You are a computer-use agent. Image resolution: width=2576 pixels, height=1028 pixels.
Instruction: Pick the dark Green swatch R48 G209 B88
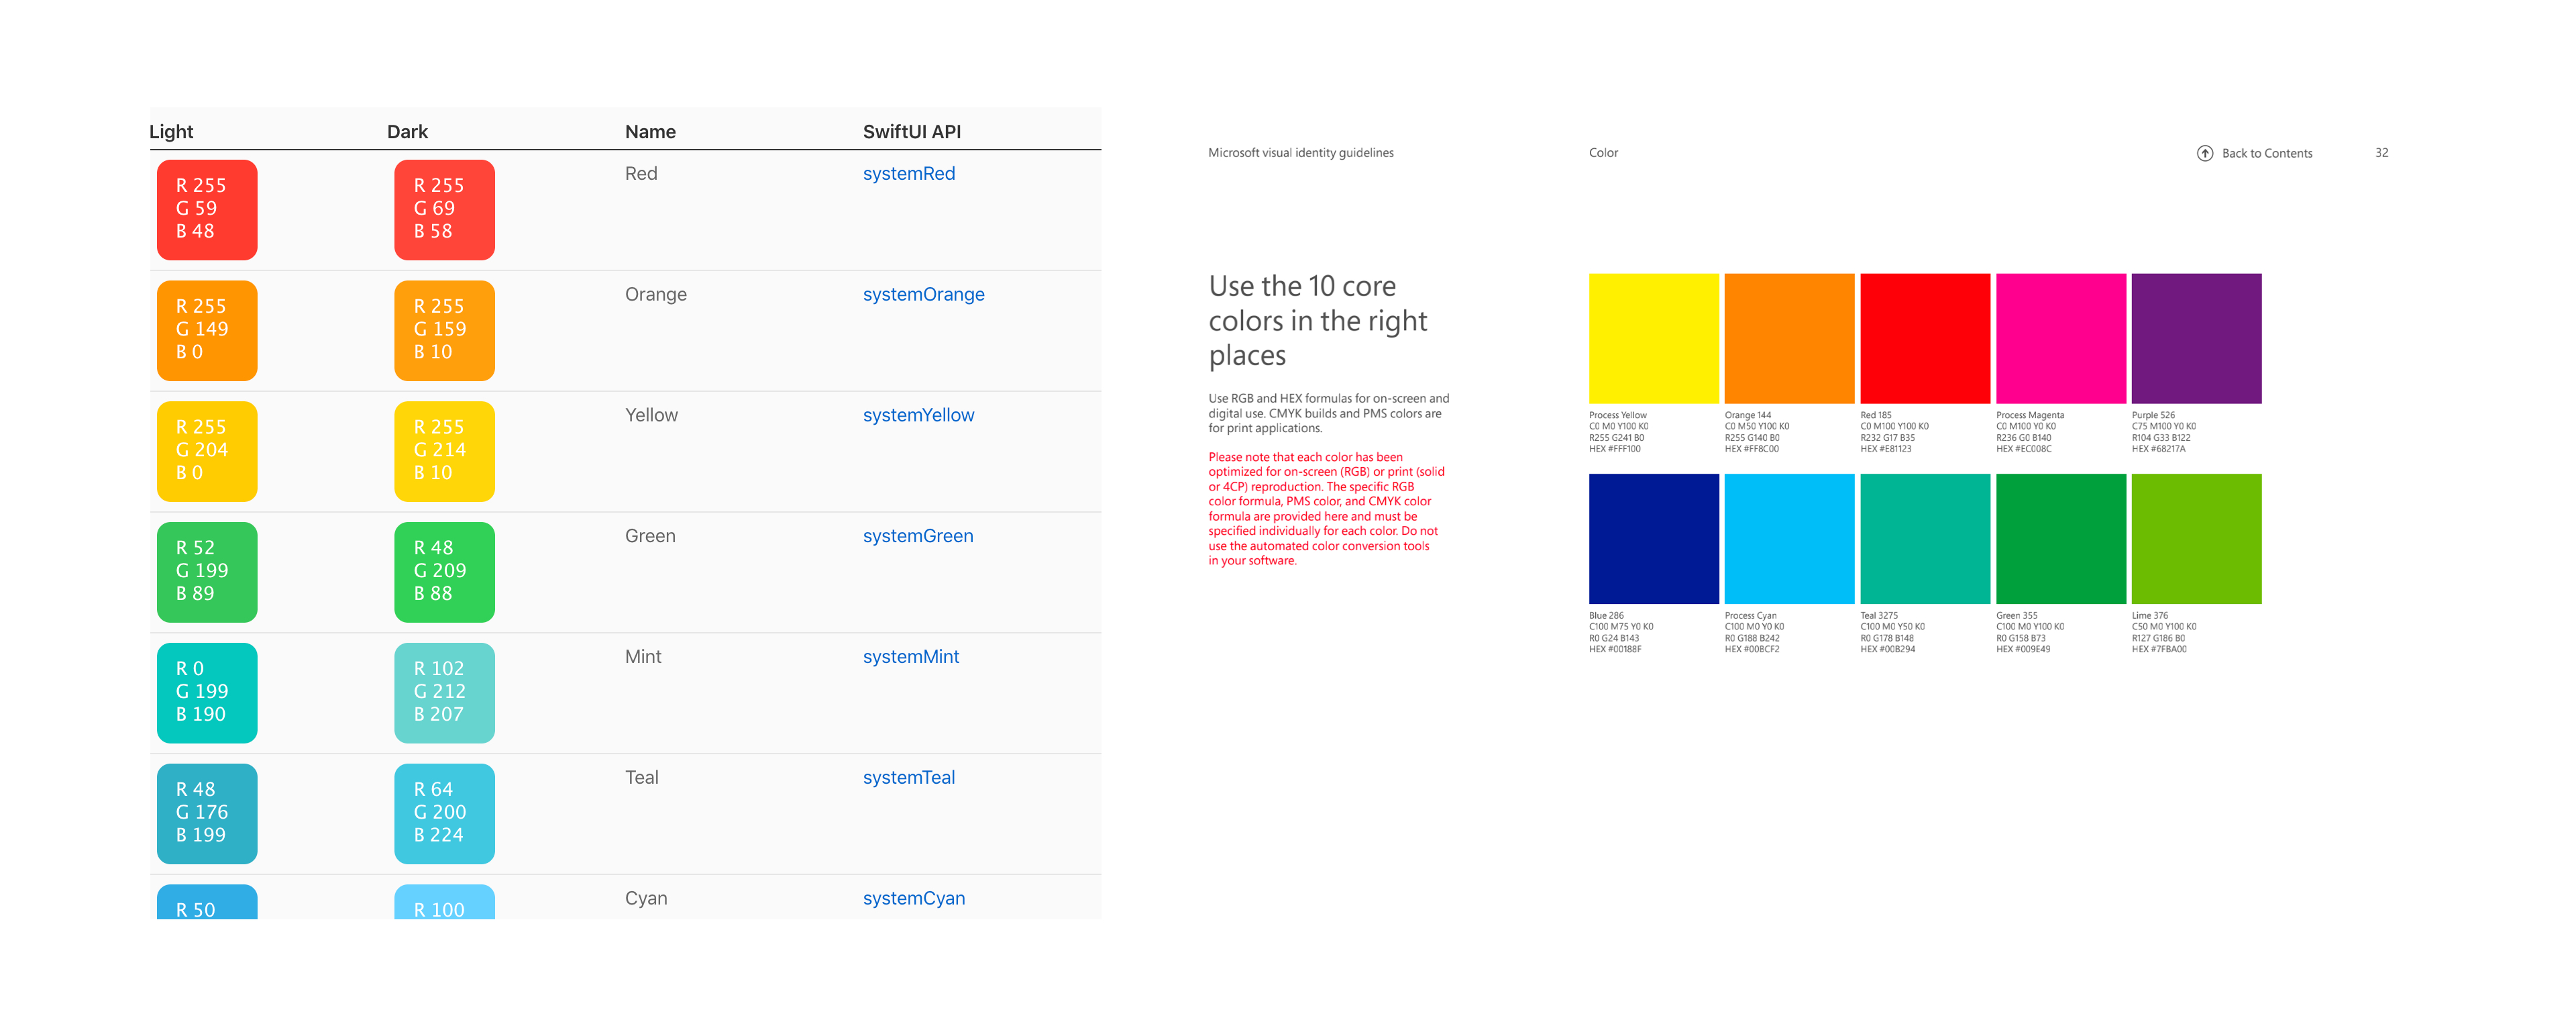point(444,572)
